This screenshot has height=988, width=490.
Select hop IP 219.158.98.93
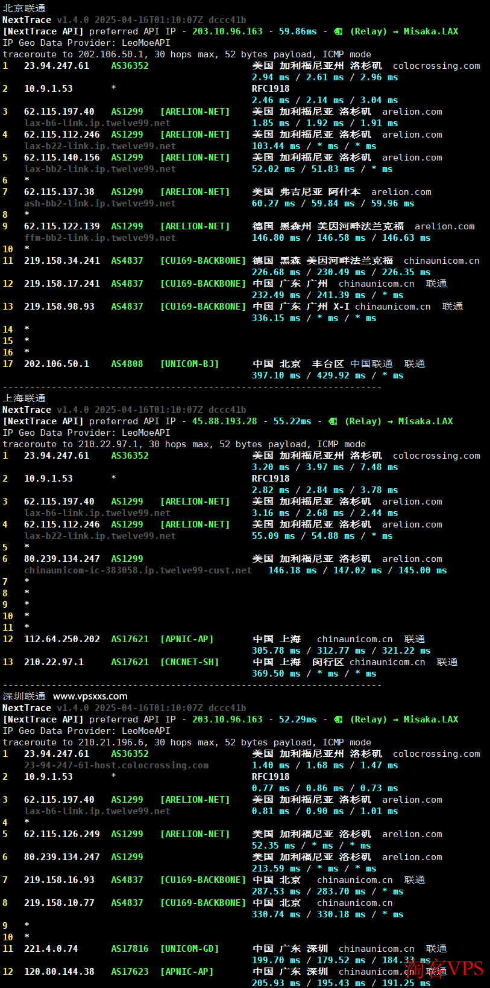point(59,307)
